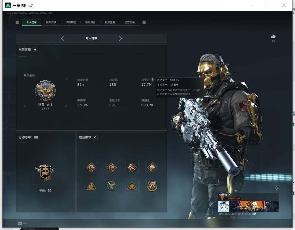Click the rank score 4517

[45, 109]
